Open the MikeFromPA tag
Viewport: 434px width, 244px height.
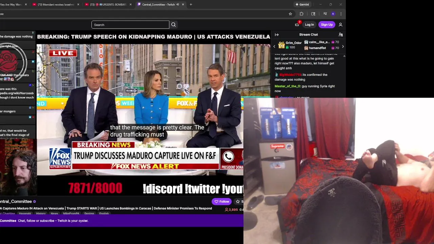(x=71, y=213)
